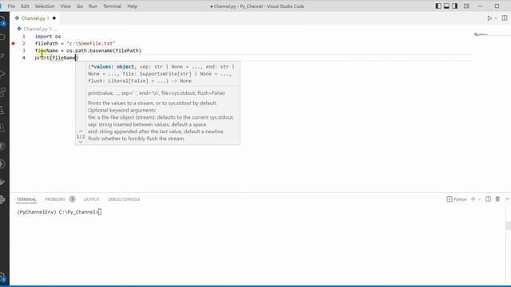The image size is (511, 287).
Task: Toggle the secondary side bar layout icon
Action: (x=454, y=6)
